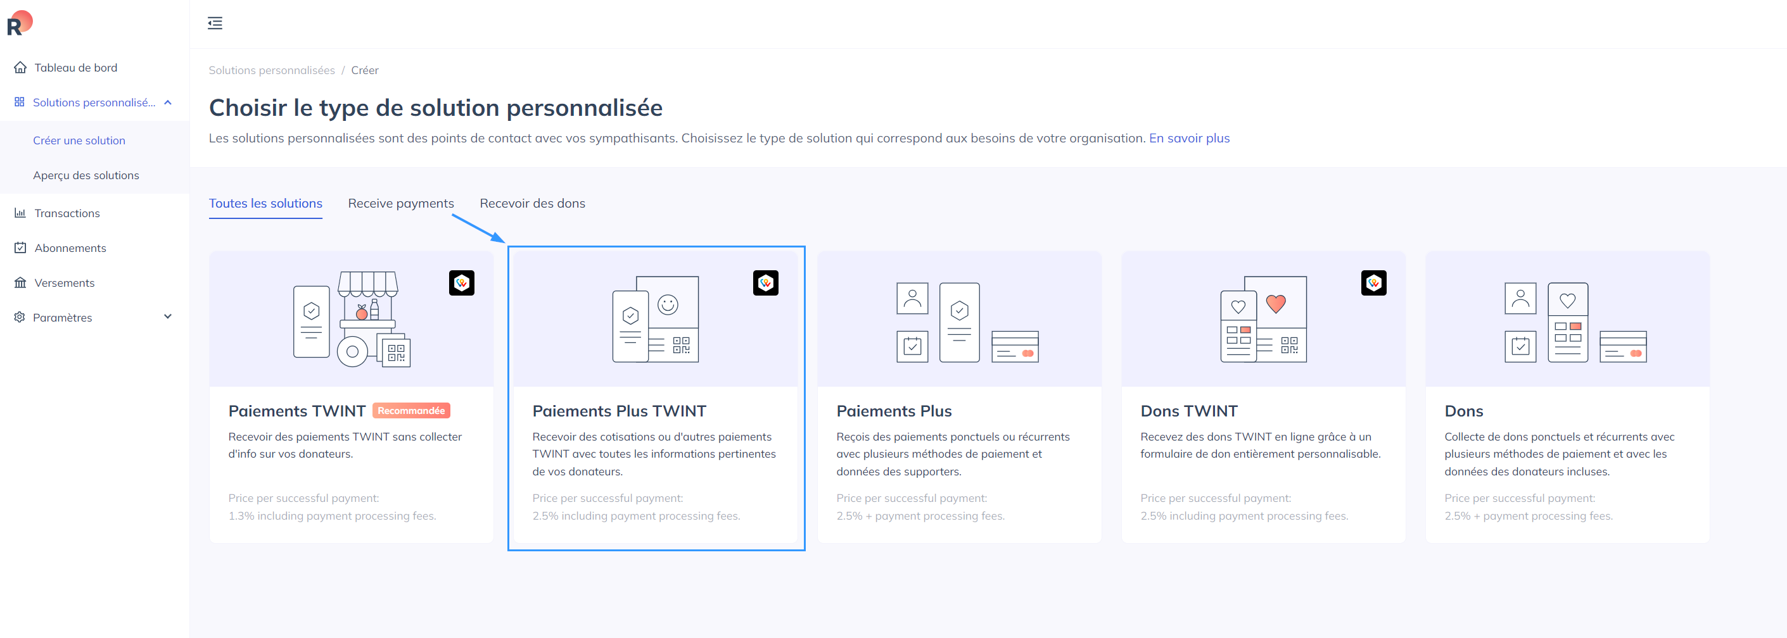Screen dimensions: 1787x638
Task: Open Aperçu des solutions in sidebar
Action: [x=86, y=175]
